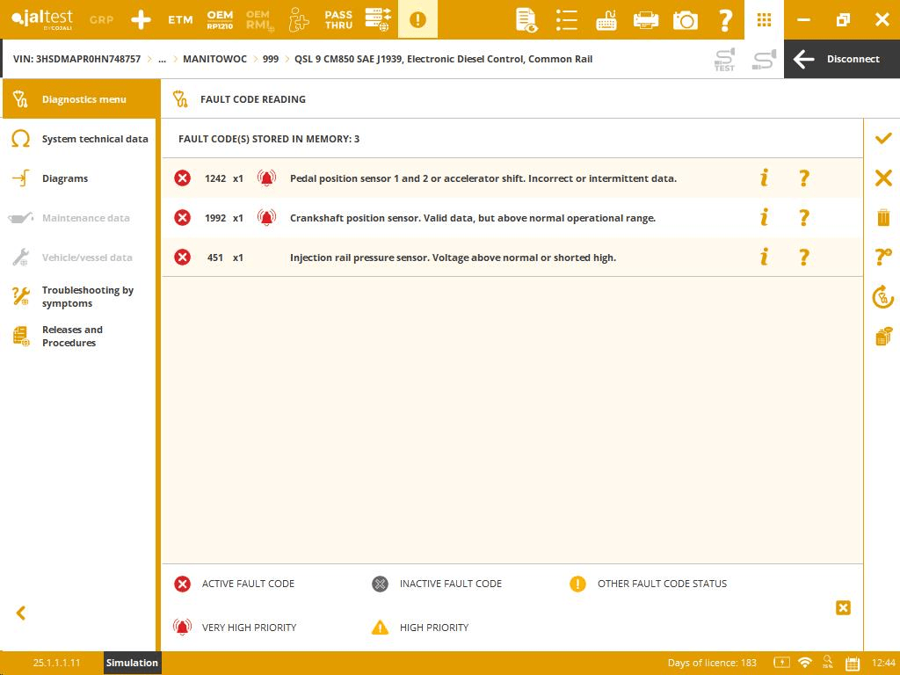Click the orange checkmark on right sidebar
The image size is (900, 675).
tap(883, 138)
